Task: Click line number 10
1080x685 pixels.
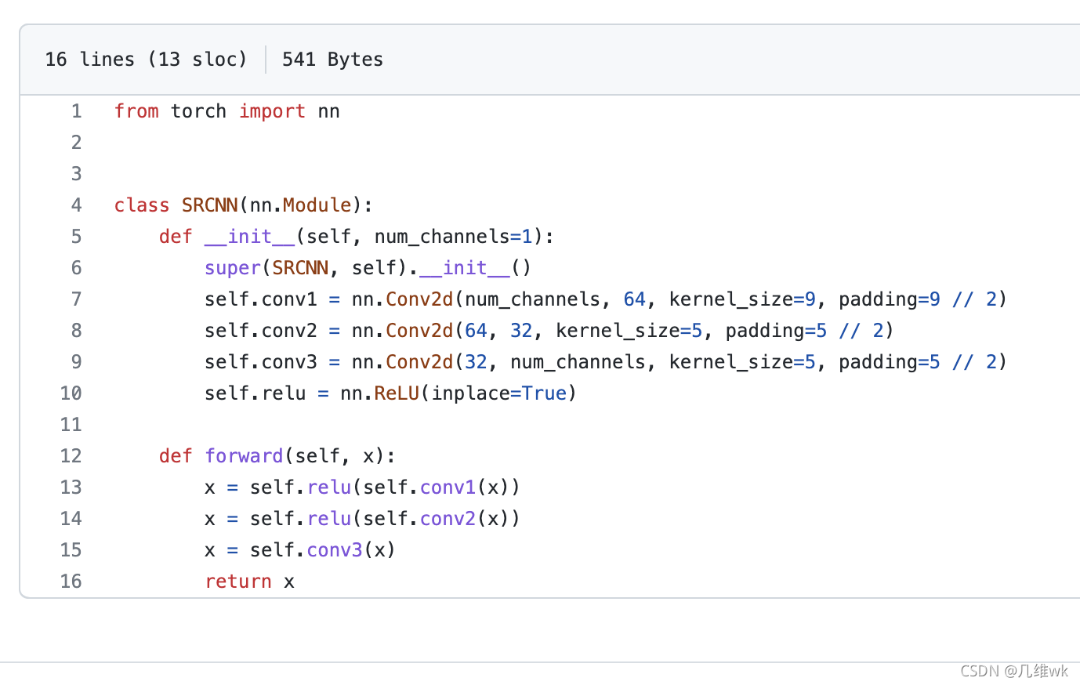Action: tap(71, 393)
